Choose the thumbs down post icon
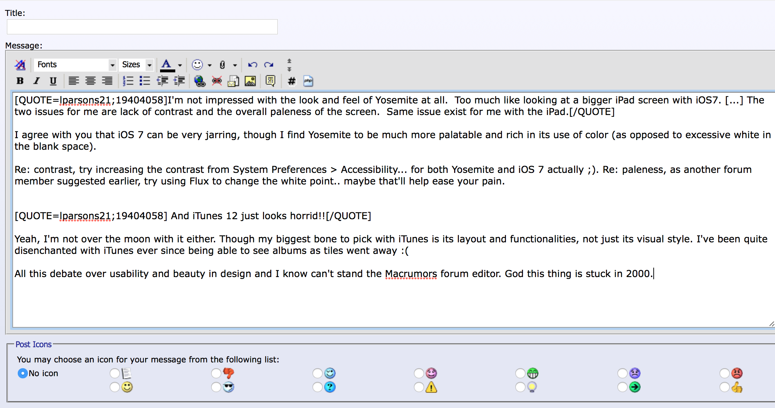This screenshot has height=408, width=775. pos(229,373)
